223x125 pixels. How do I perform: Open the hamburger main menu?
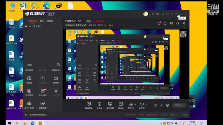tap(172, 14)
